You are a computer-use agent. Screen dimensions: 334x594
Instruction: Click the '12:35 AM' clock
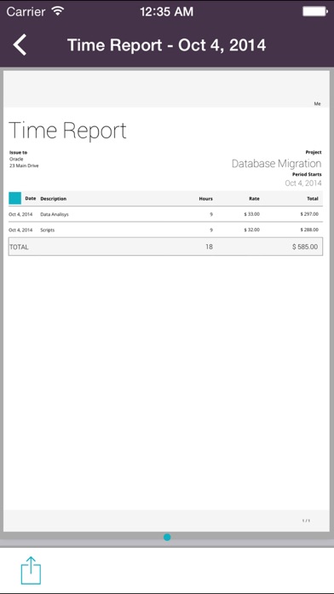click(166, 11)
